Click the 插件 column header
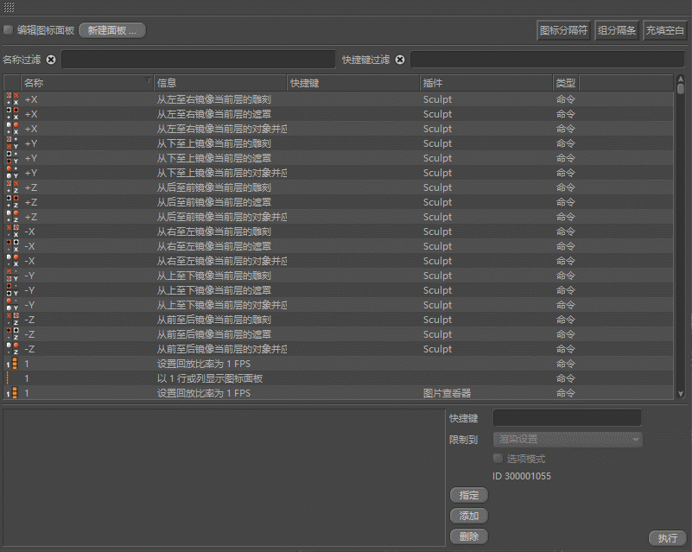Image resolution: width=692 pixels, height=552 pixels. tap(486, 83)
